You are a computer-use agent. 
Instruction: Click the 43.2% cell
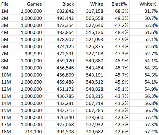pyautogui.click(x=118, y=103)
